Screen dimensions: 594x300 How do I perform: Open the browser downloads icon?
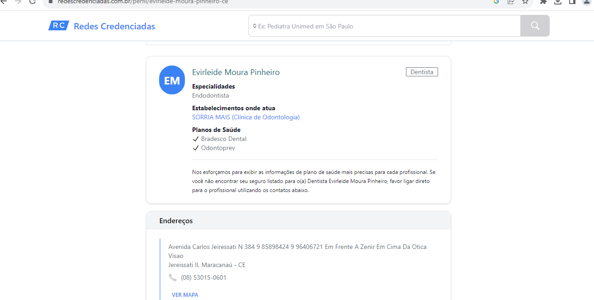[558, 1]
